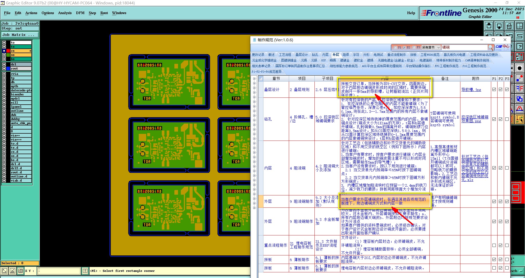The height and width of the screenshot is (278, 525).
Task: Open the 导胶槽.jpg attachment link
Action: [x=471, y=90]
